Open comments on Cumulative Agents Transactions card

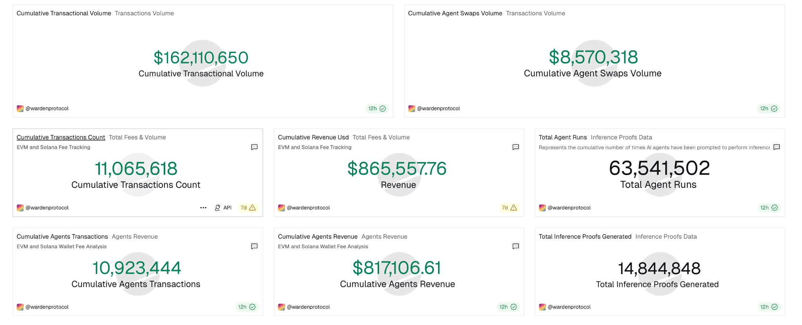254,246
